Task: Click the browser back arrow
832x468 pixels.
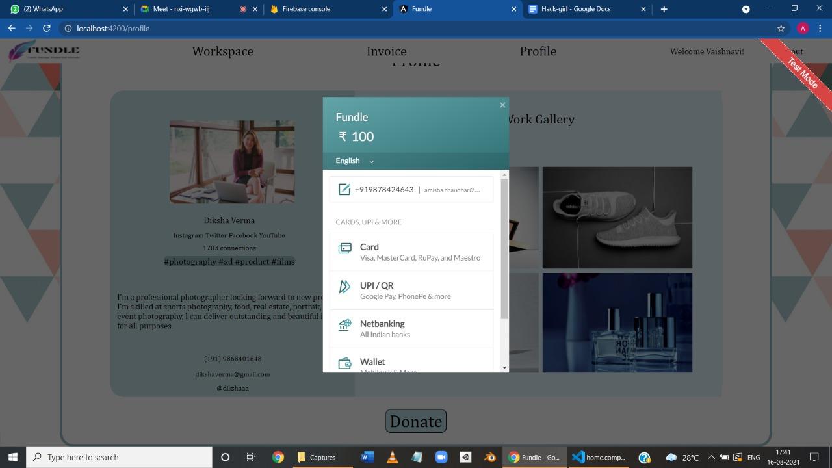Action: click(x=12, y=29)
